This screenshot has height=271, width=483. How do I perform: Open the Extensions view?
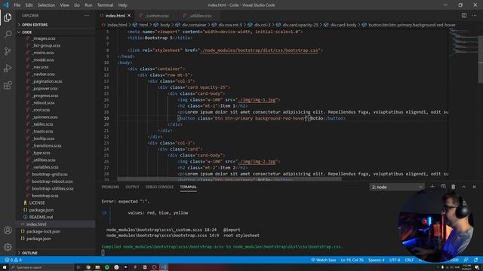[x=8, y=85]
